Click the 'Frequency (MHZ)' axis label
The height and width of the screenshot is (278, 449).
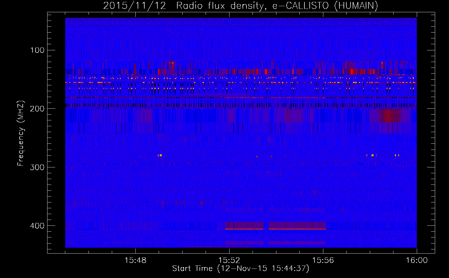[x=21, y=133]
